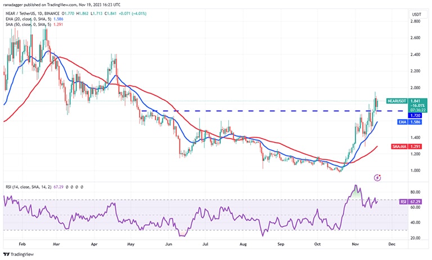Click the Sep label on time axis

tap(281, 244)
